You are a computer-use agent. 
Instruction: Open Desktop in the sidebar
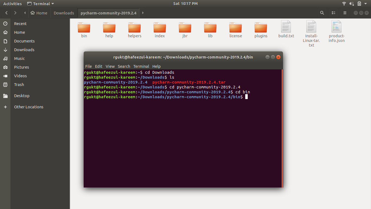pyautogui.click(x=35, y=96)
